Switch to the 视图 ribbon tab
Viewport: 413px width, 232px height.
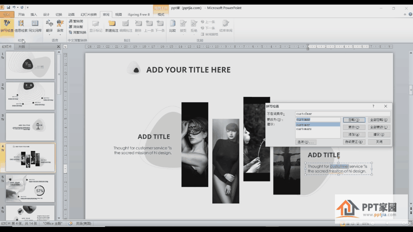pos(118,14)
